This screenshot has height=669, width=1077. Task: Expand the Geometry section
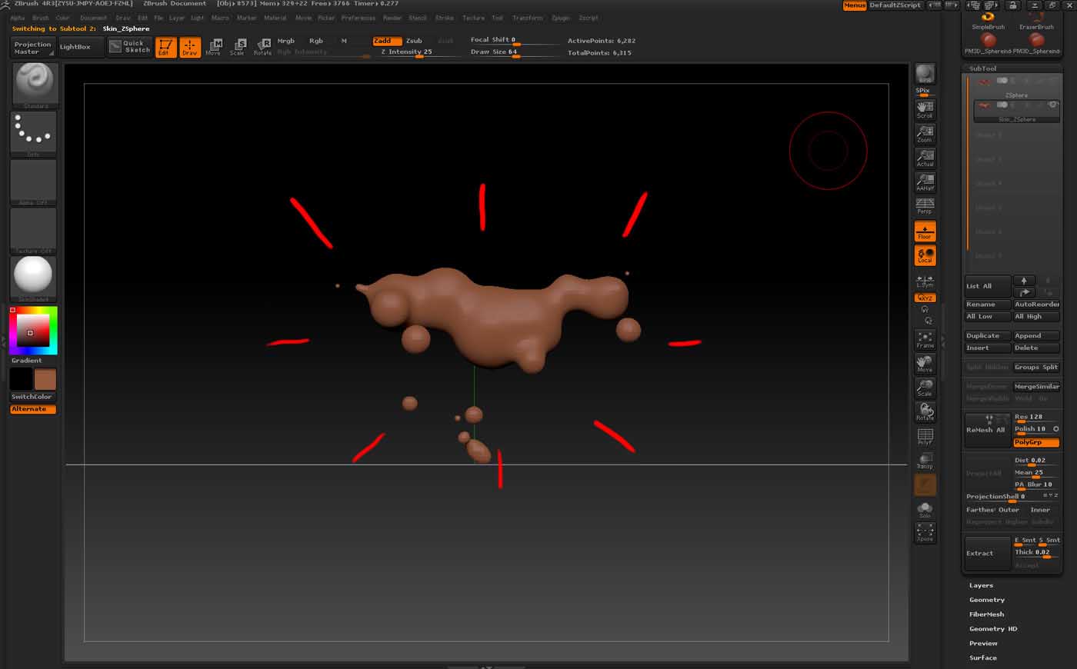point(987,600)
